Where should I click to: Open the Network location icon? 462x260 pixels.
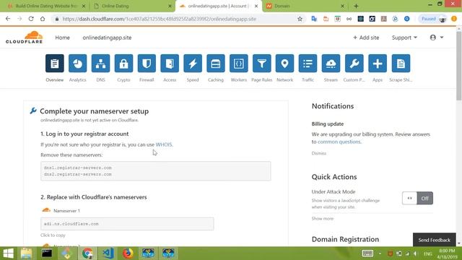click(x=284, y=64)
